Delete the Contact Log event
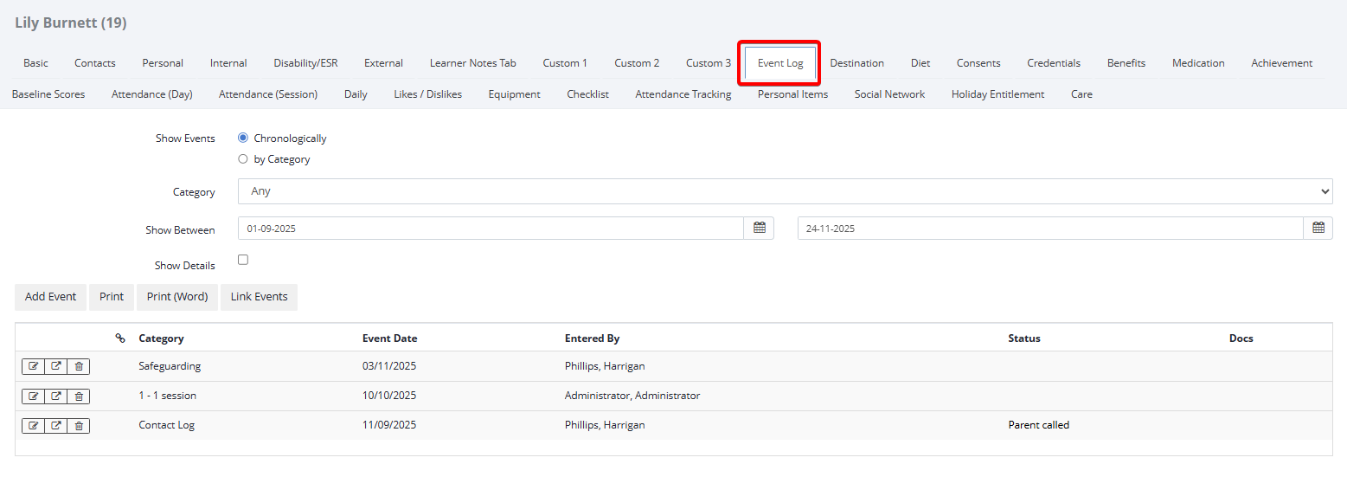Screen dimensions: 1347x477 (79, 426)
